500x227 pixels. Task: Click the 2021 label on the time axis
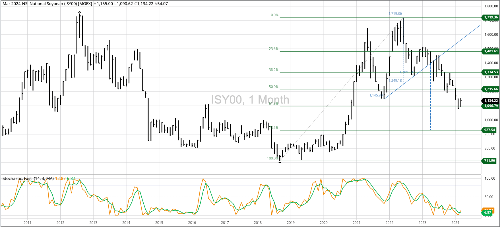tap(356, 223)
